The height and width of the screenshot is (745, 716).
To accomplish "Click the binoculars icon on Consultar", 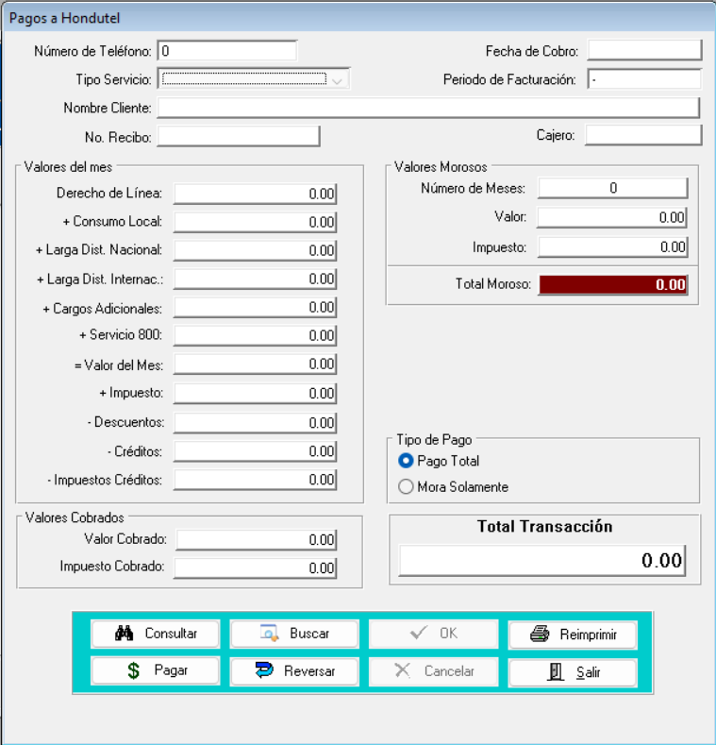I will (125, 634).
